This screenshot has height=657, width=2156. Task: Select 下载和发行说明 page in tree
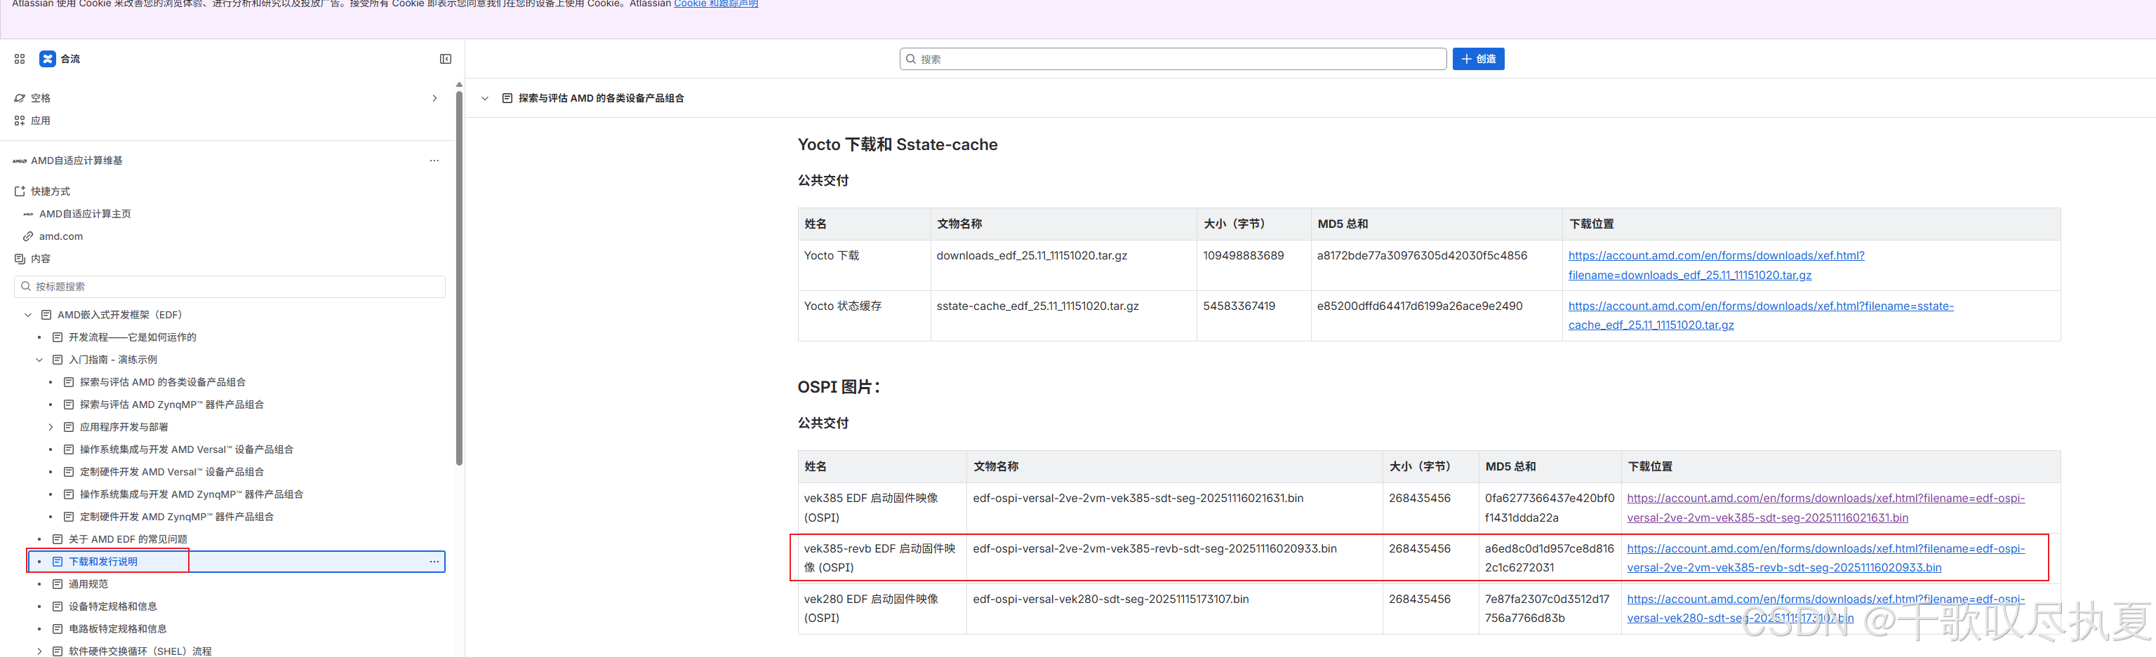(103, 562)
